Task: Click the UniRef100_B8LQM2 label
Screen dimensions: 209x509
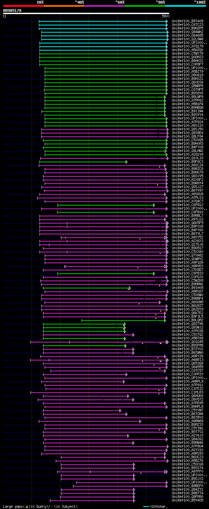Action: [187, 320]
